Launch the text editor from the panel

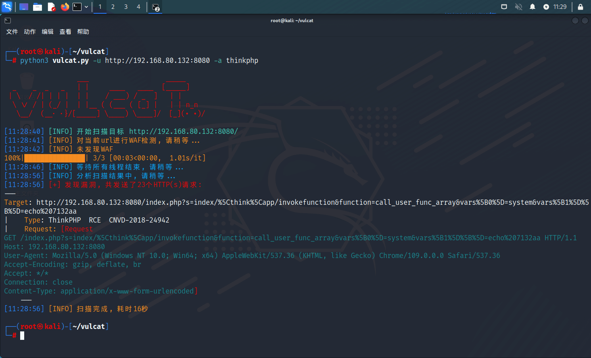[x=51, y=7]
